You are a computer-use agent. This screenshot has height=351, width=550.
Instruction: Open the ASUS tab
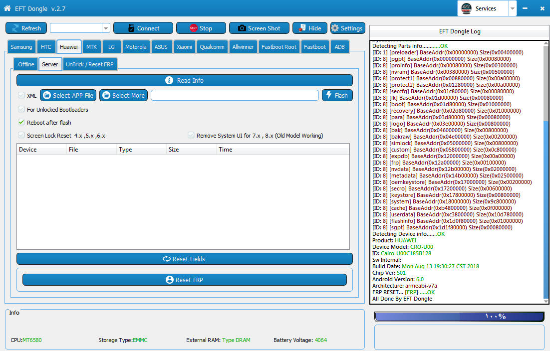(161, 47)
